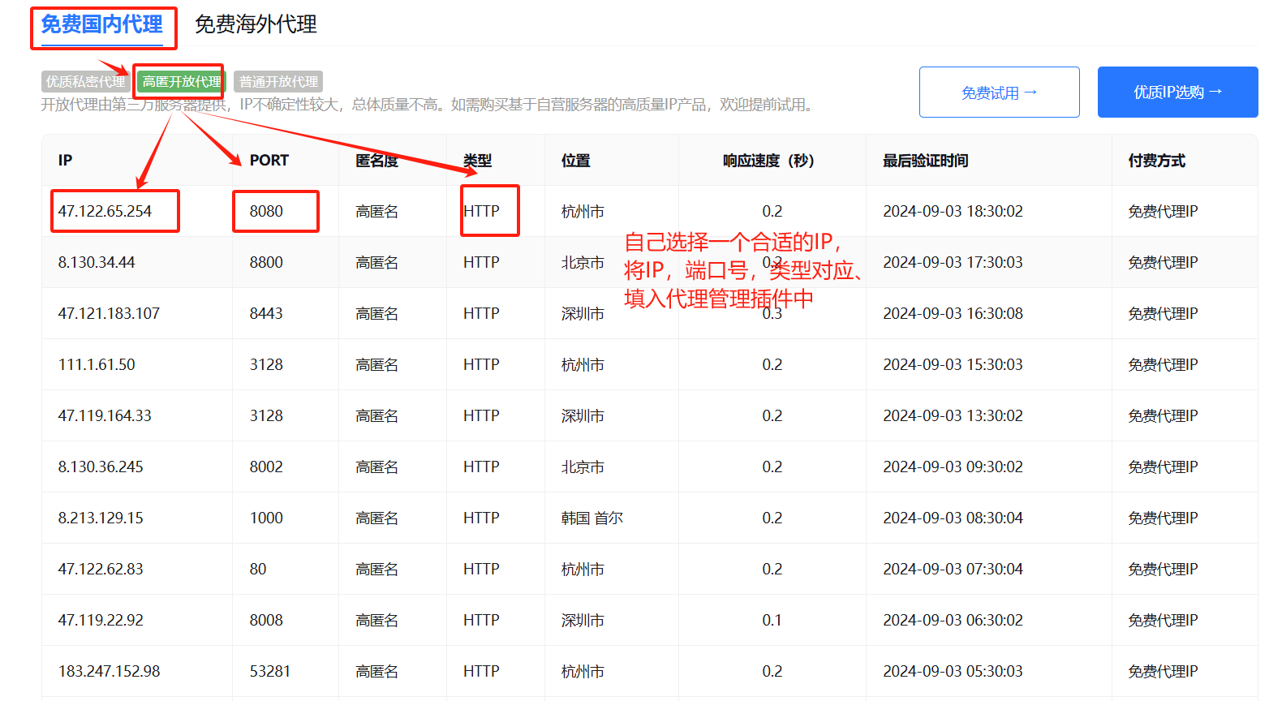Select IP address 47.119.22.92
The width and height of the screenshot is (1269, 701).
101,621
